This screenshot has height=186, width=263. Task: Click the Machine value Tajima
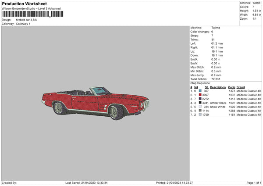coord(216,27)
